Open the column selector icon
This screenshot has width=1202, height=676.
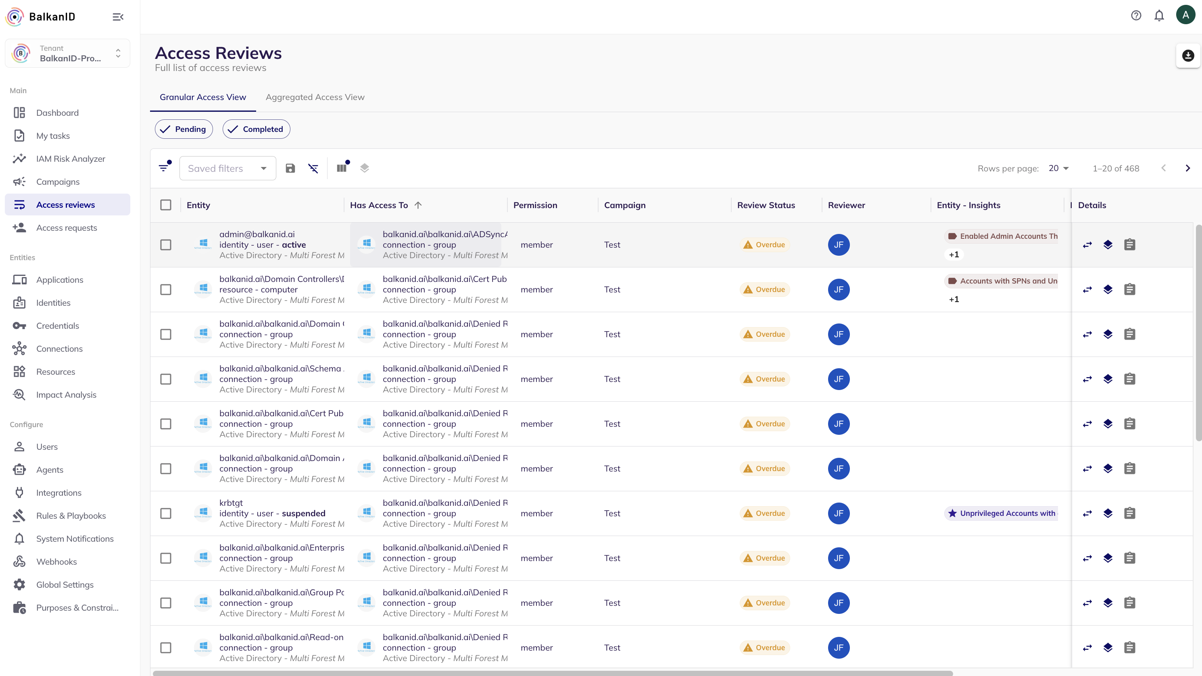(x=342, y=168)
